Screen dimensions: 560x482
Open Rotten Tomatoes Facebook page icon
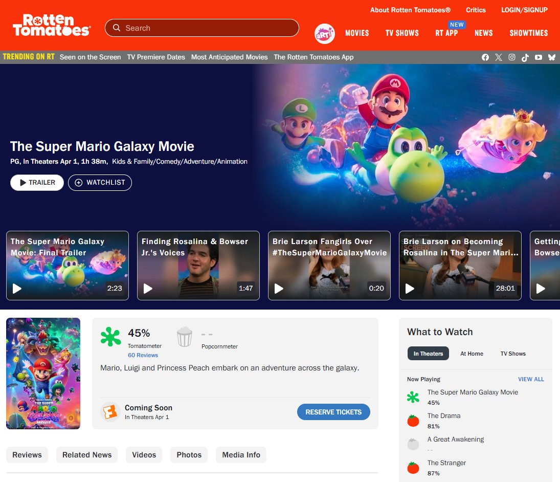(x=485, y=57)
